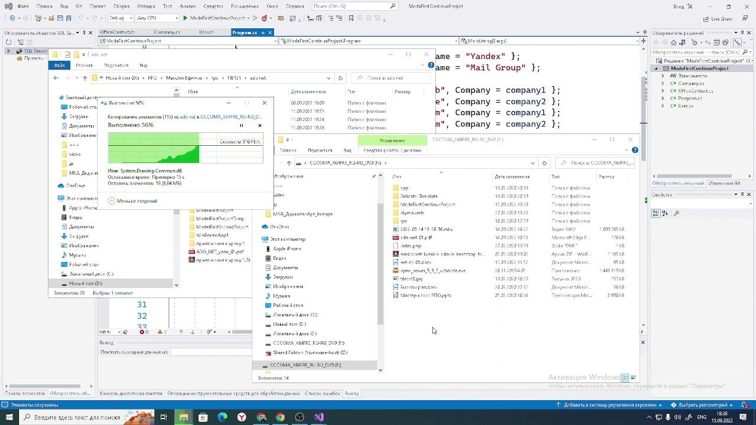The width and height of the screenshot is (756, 425).
Task: Click the ado net source link in copy dialog
Action: pos(187,117)
